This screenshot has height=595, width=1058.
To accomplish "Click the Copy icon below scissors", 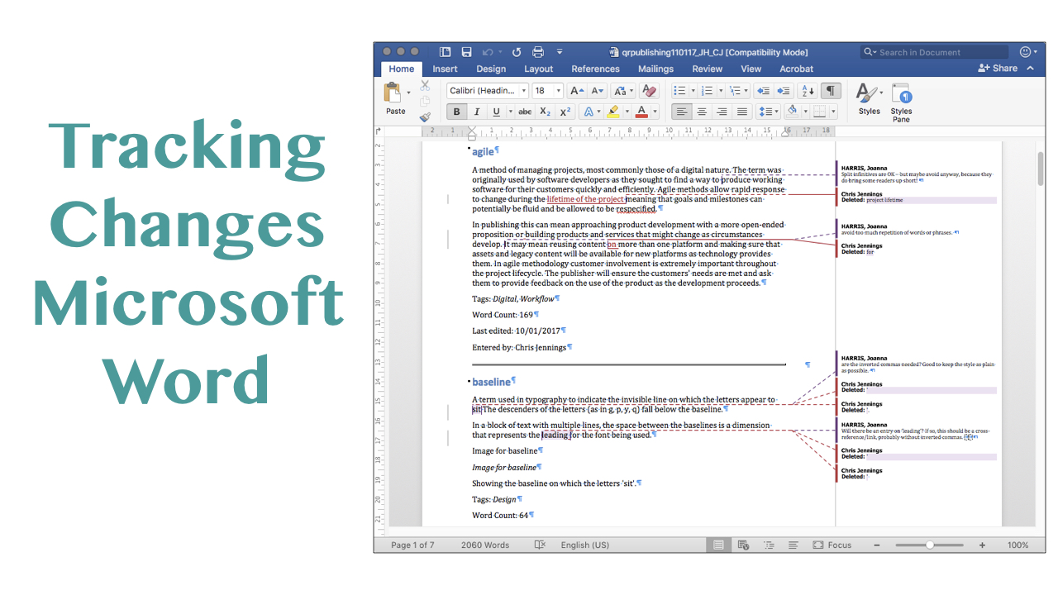I will click(x=425, y=101).
